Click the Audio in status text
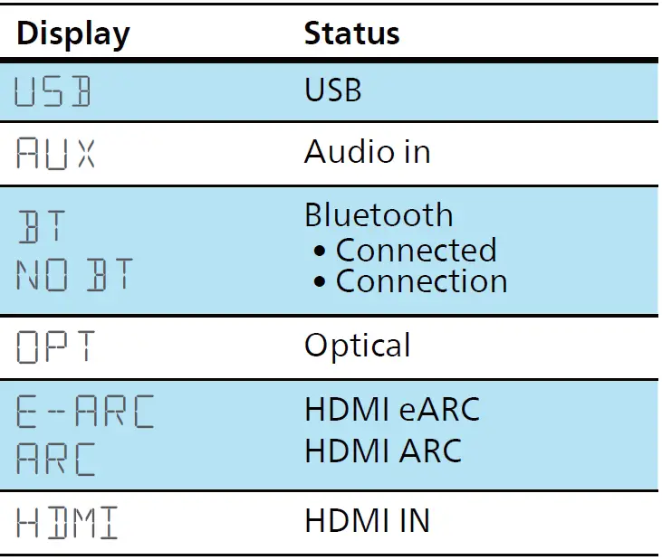This screenshot has height=560, width=662. coord(367,151)
